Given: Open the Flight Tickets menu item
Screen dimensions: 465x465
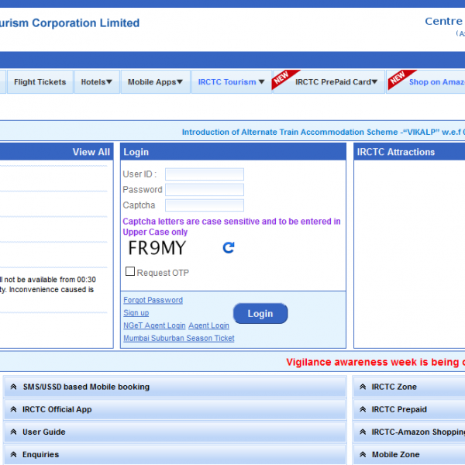Looking at the screenshot, I should 40,82.
